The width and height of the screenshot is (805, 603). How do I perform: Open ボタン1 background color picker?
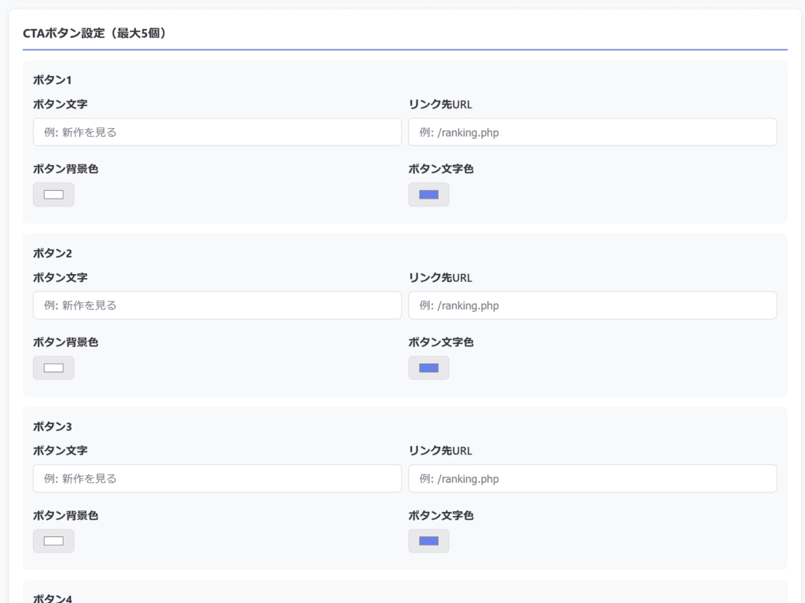click(53, 195)
